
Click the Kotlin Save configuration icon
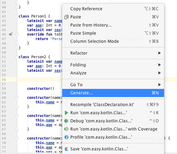click(66, 149)
